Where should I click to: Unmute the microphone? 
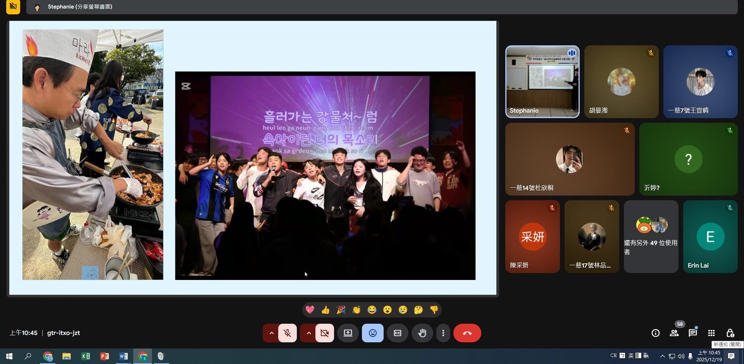pos(288,333)
